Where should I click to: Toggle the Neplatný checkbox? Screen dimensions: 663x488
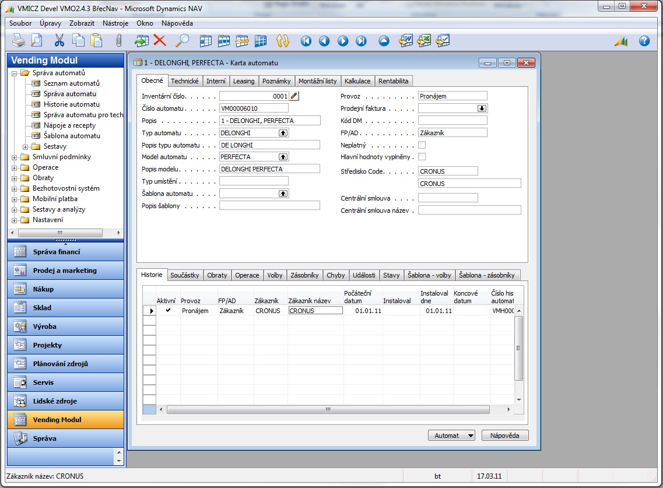tap(422, 145)
